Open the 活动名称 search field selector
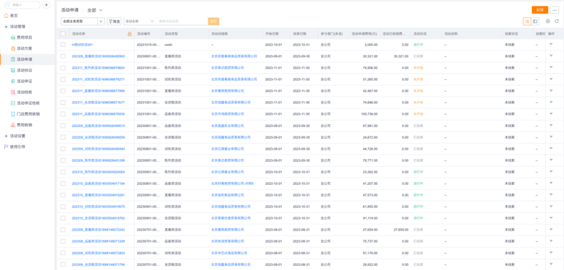The width and height of the screenshot is (564, 270). [140, 21]
